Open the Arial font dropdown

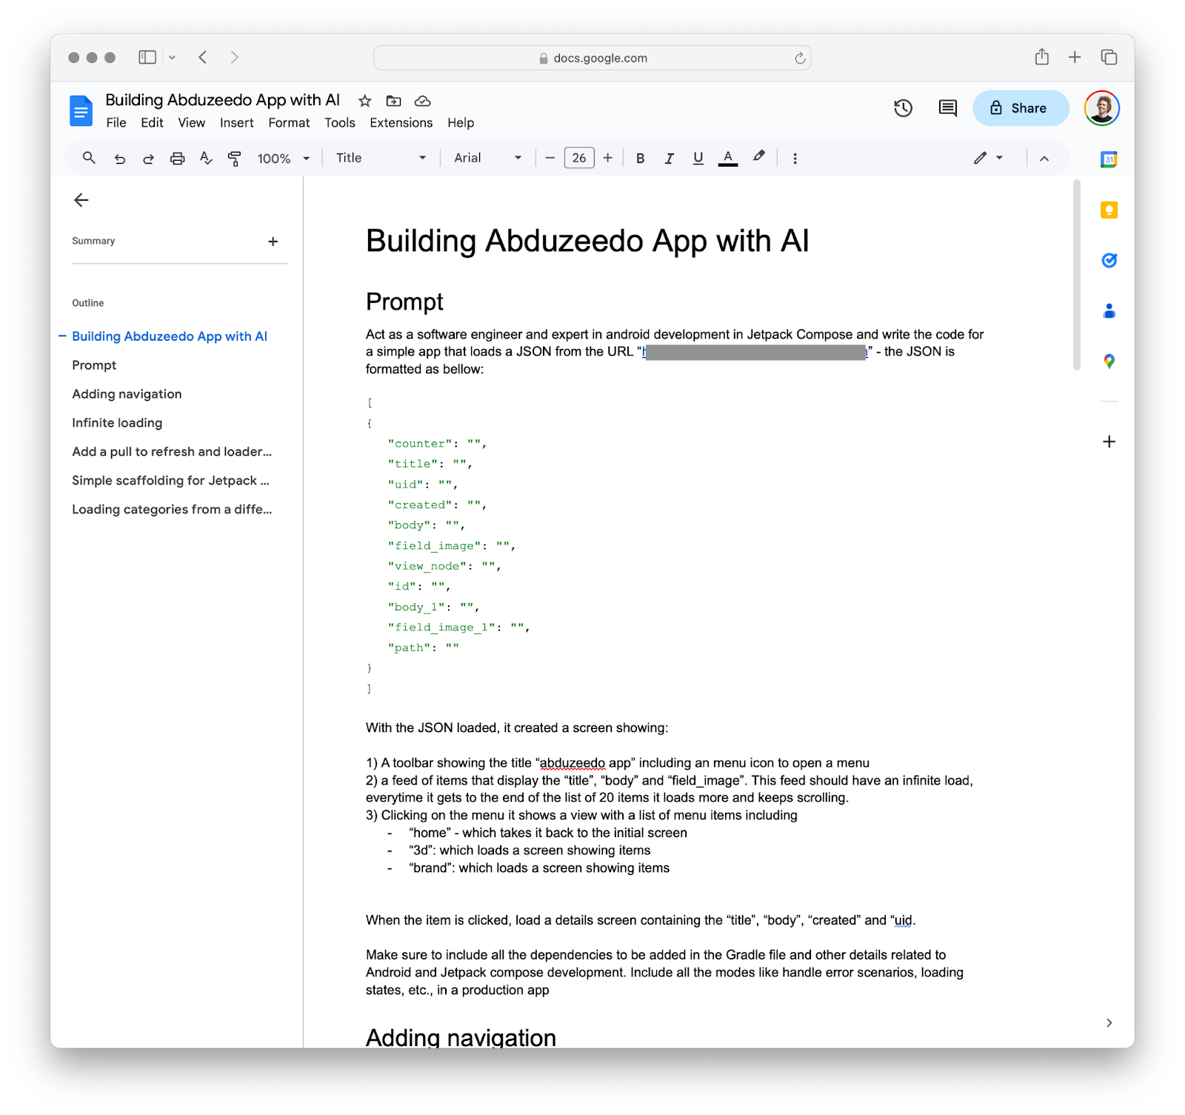488,158
